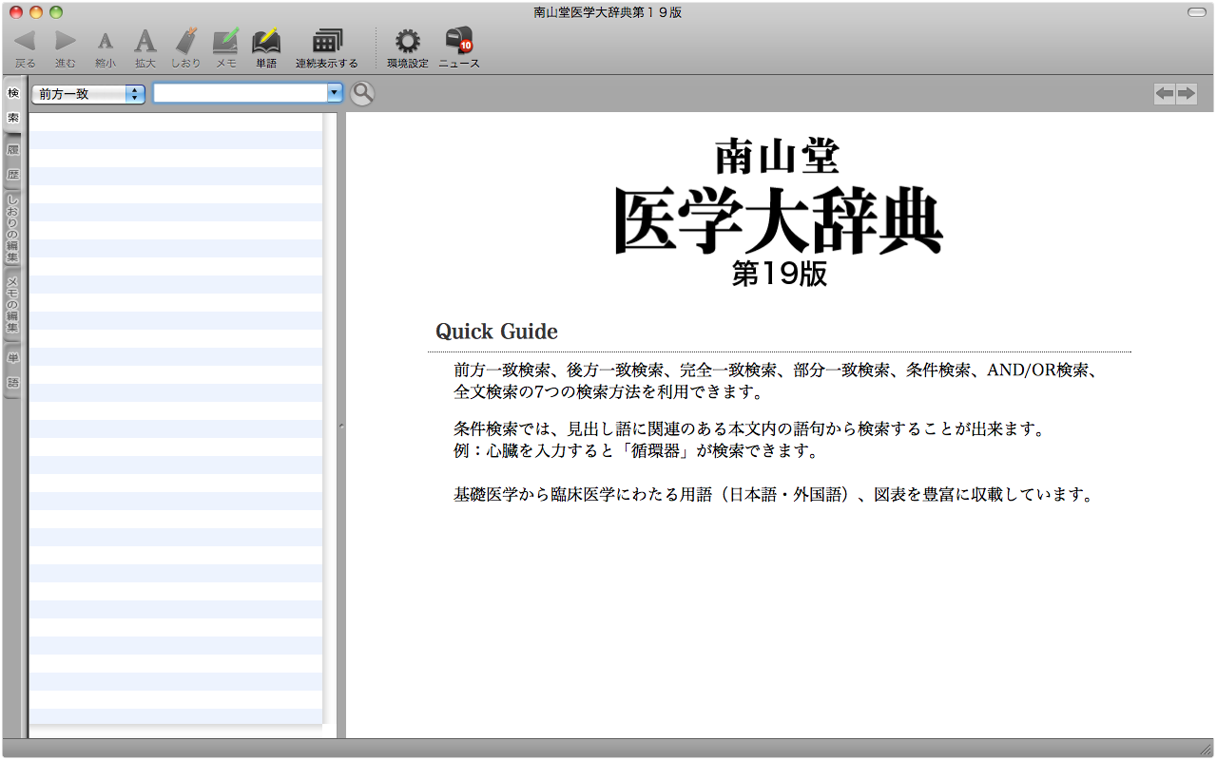Image resolution: width=1217 pixels, height=760 pixels.
Task: Open the ニュース mailbox icon
Action: coord(459,41)
